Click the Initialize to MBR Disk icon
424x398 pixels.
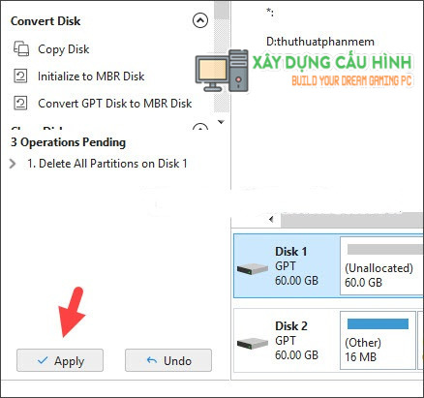(20, 77)
